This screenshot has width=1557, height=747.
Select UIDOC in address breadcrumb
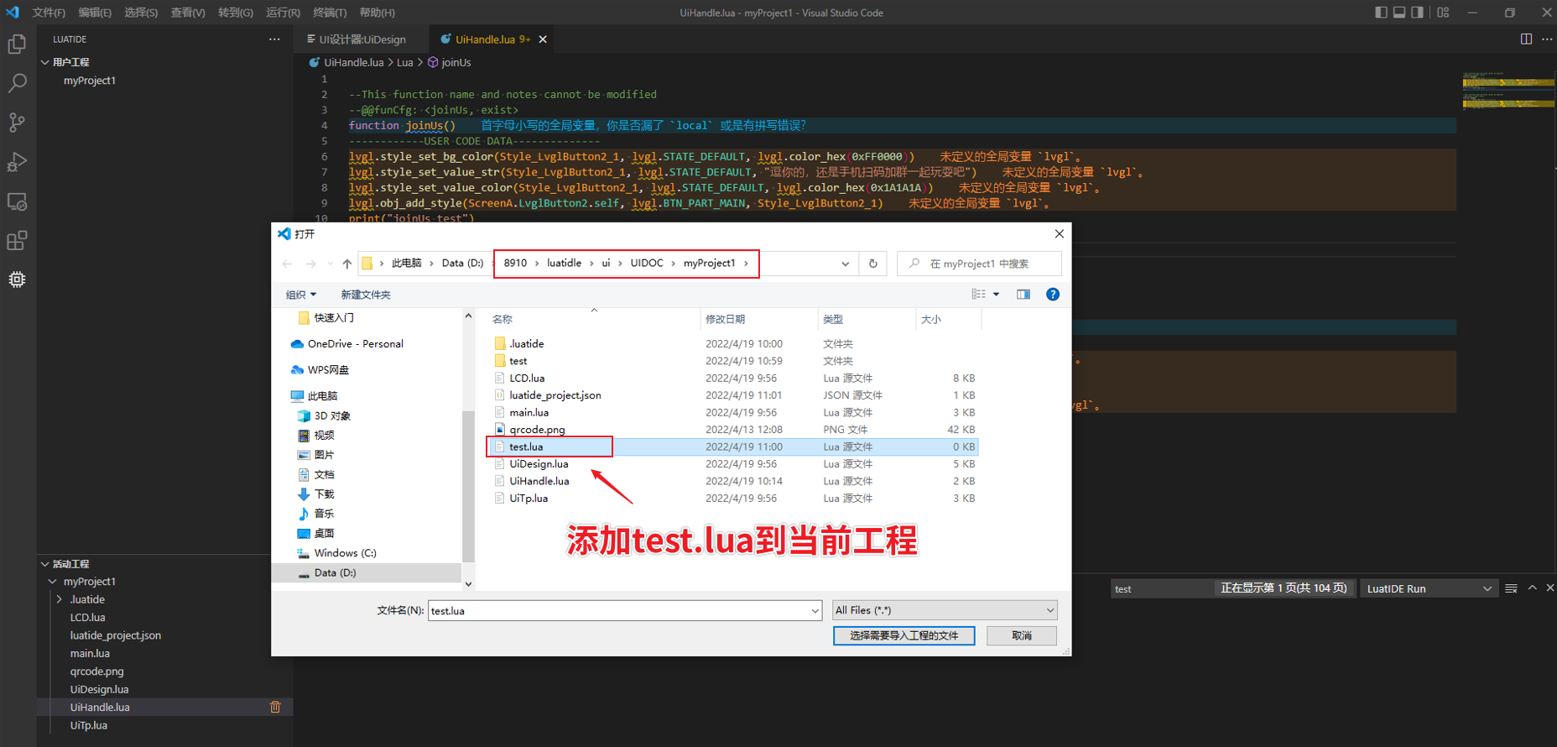coord(647,264)
